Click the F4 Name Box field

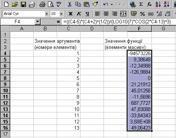[x=17, y=22]
